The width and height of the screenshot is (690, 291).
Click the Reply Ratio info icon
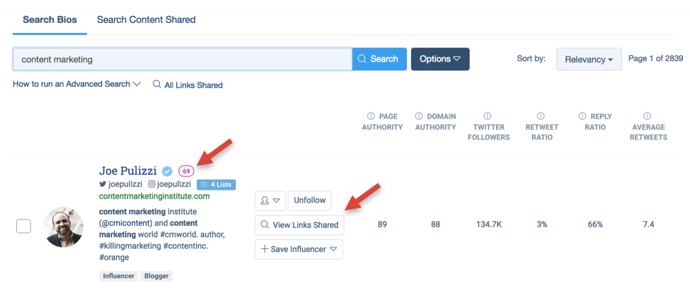pos(583,116)
